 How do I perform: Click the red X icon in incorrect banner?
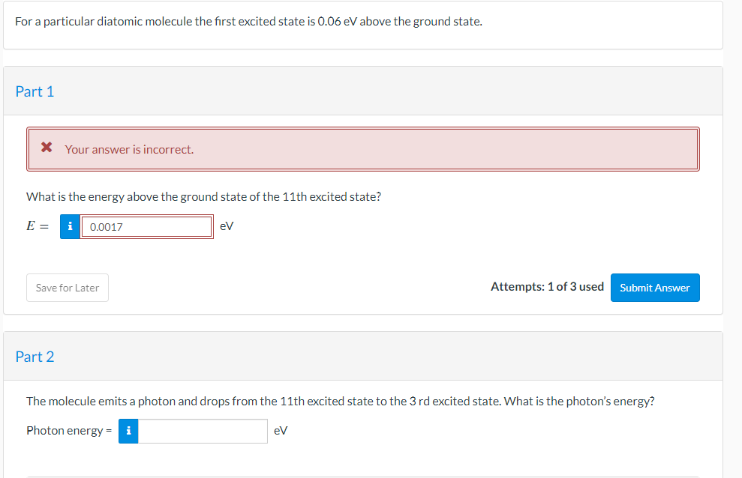pos(47,148)
